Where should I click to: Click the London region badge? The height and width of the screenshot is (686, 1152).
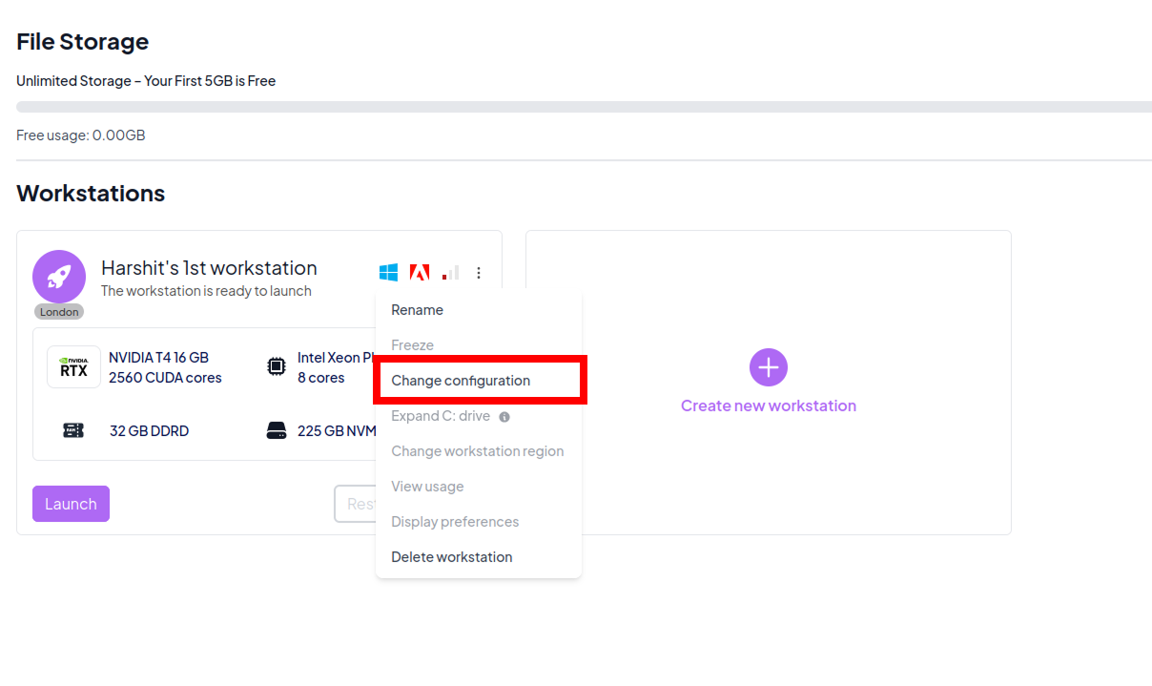pyautogui.click(x=59, y=312)
